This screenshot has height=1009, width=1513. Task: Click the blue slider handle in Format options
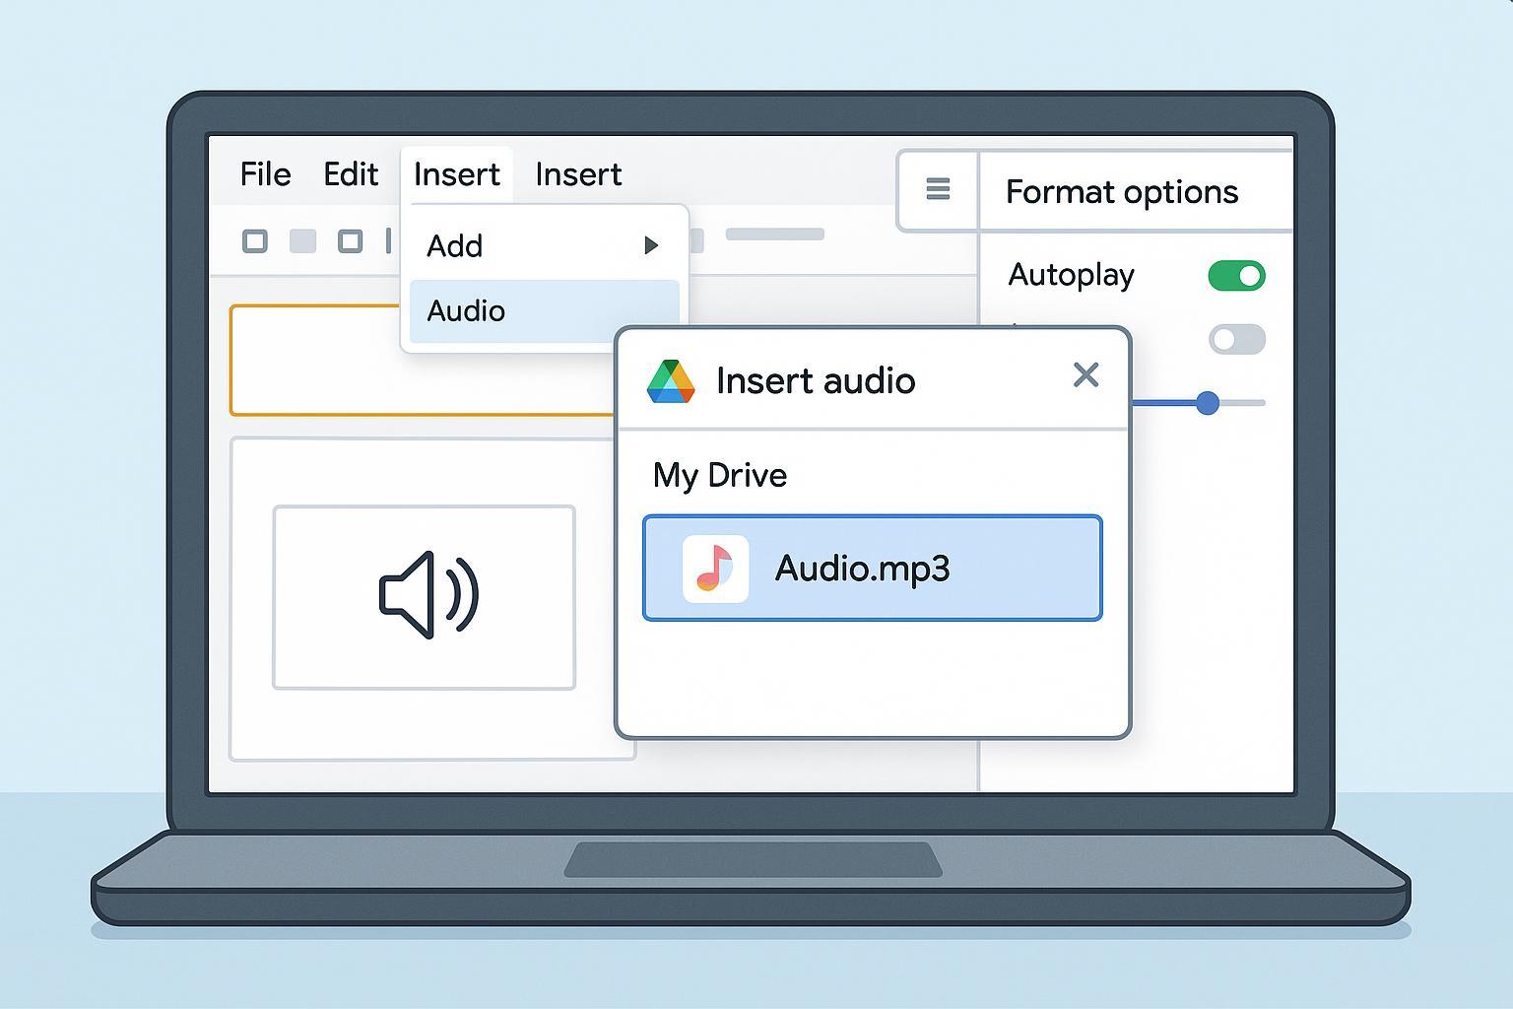[1208, 403]
